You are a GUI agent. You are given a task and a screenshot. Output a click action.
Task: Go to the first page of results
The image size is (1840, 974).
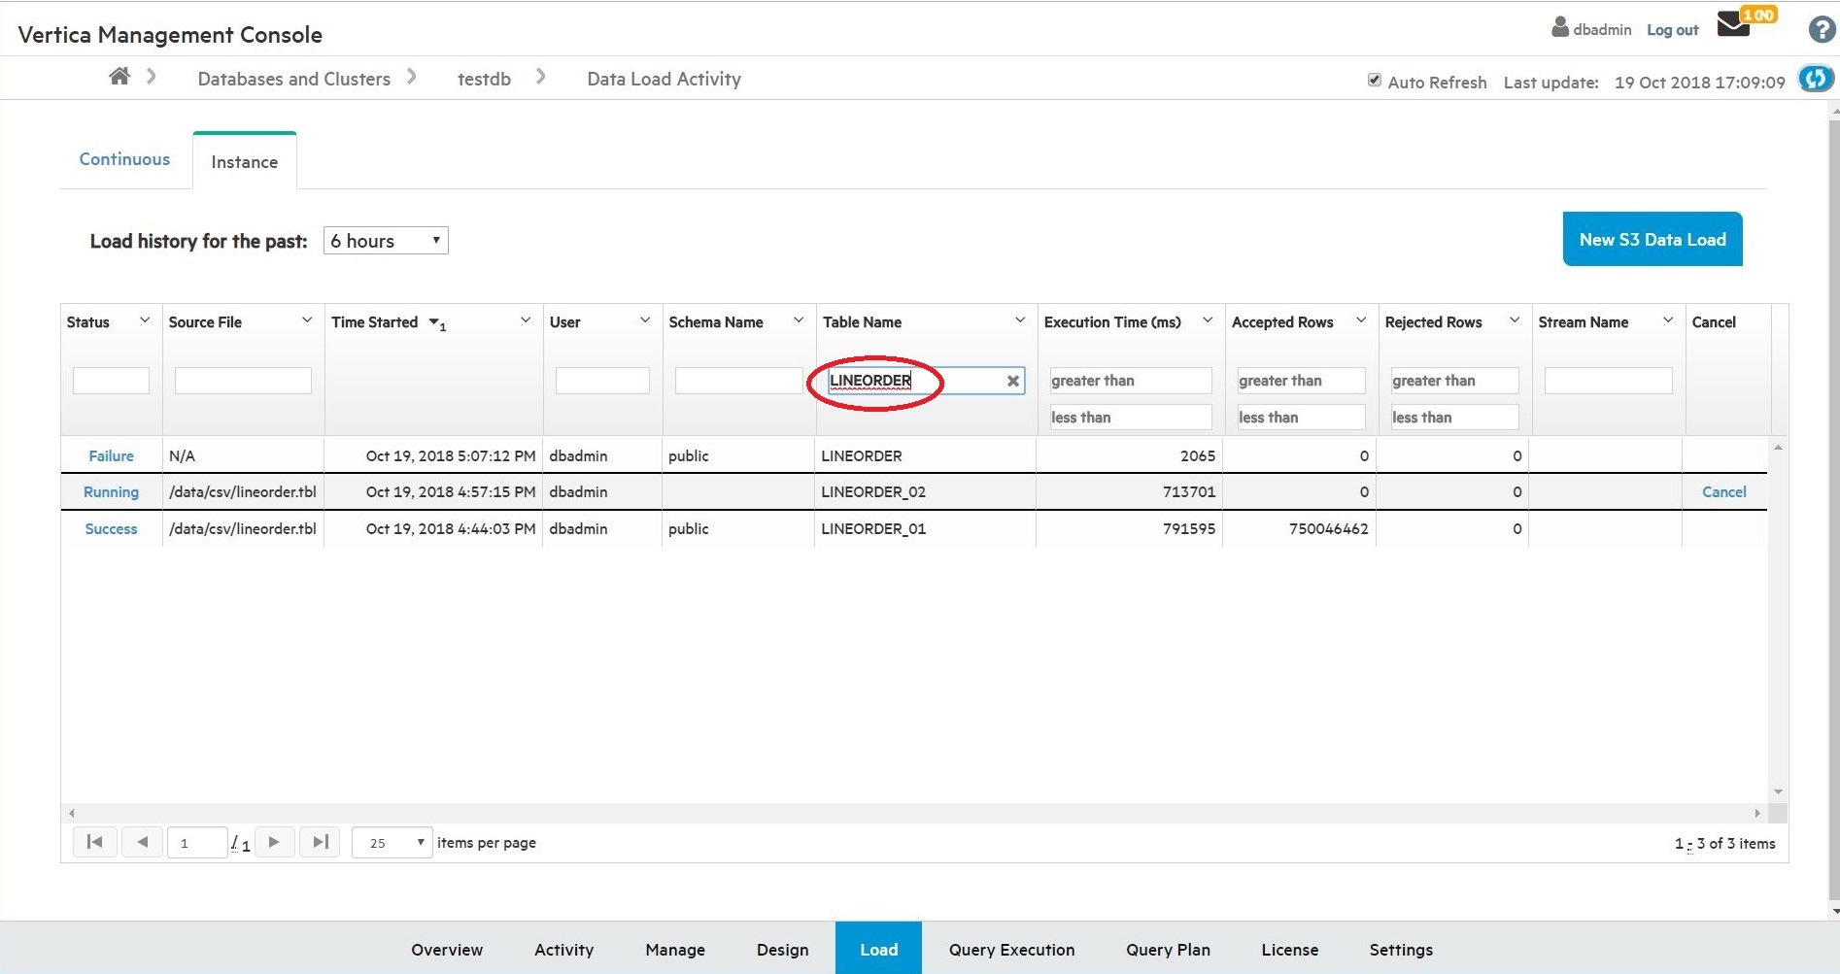tap(94, 842)
